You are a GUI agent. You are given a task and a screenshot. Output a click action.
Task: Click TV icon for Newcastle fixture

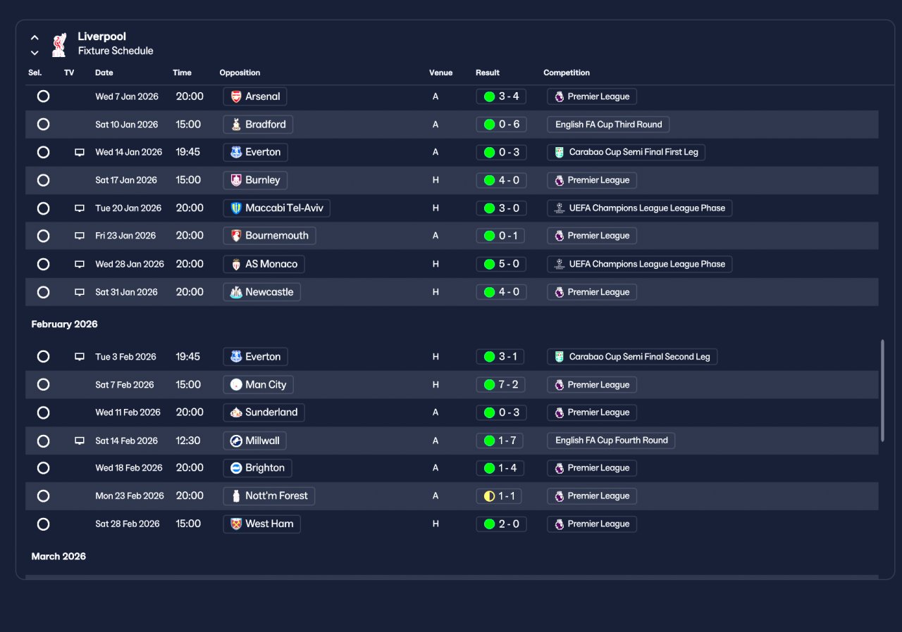[x=80, y=292]
